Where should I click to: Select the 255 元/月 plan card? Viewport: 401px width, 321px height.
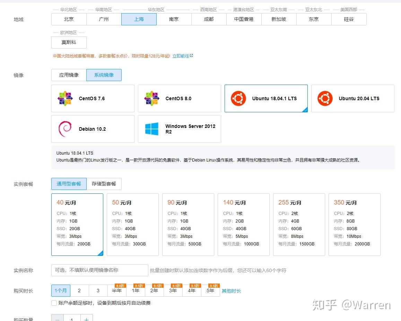(x=299, y=225)
